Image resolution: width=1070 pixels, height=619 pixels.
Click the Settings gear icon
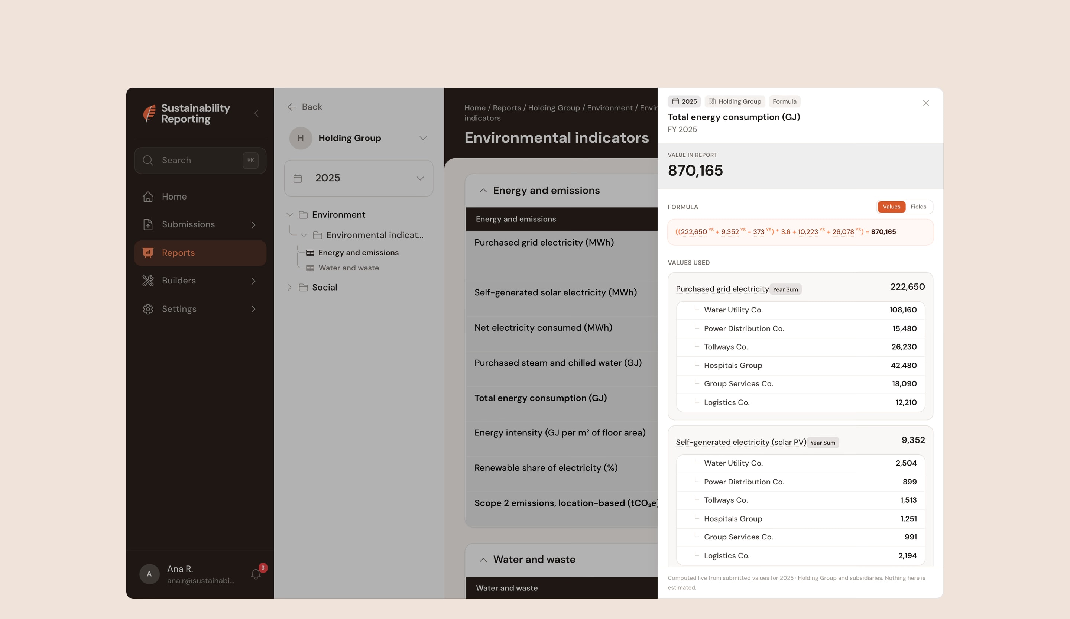(148, 309)
